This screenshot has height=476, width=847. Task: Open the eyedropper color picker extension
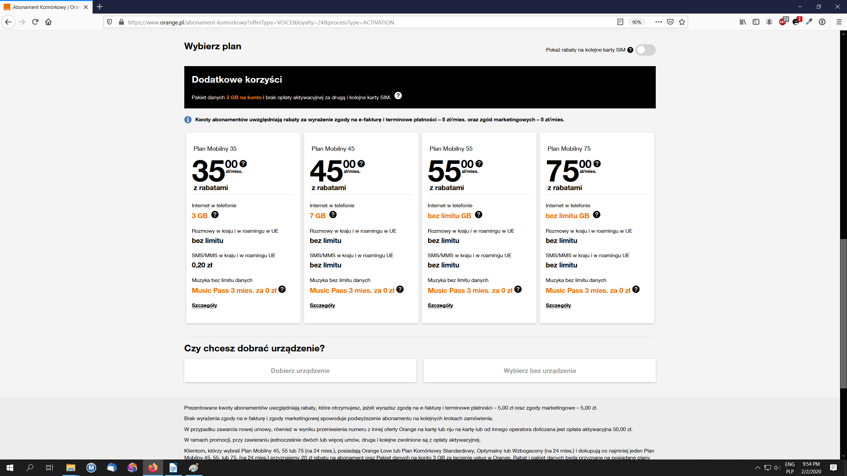tap(809, 22)
